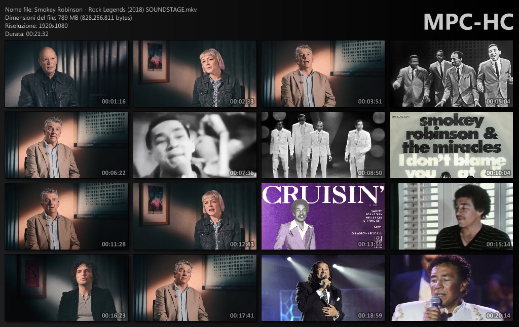
Task: Click the 'Nome file' line with the .mkv filename
Action: (x=101, y=10)
